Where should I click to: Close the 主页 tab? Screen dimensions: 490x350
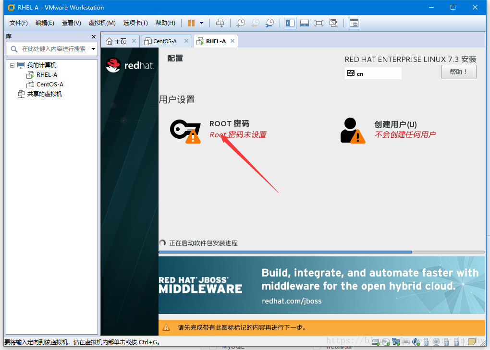pos(134,41)
